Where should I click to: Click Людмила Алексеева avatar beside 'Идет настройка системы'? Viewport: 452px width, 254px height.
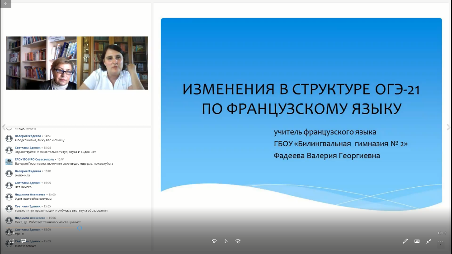pyautogui.click(x=9, y=197)
